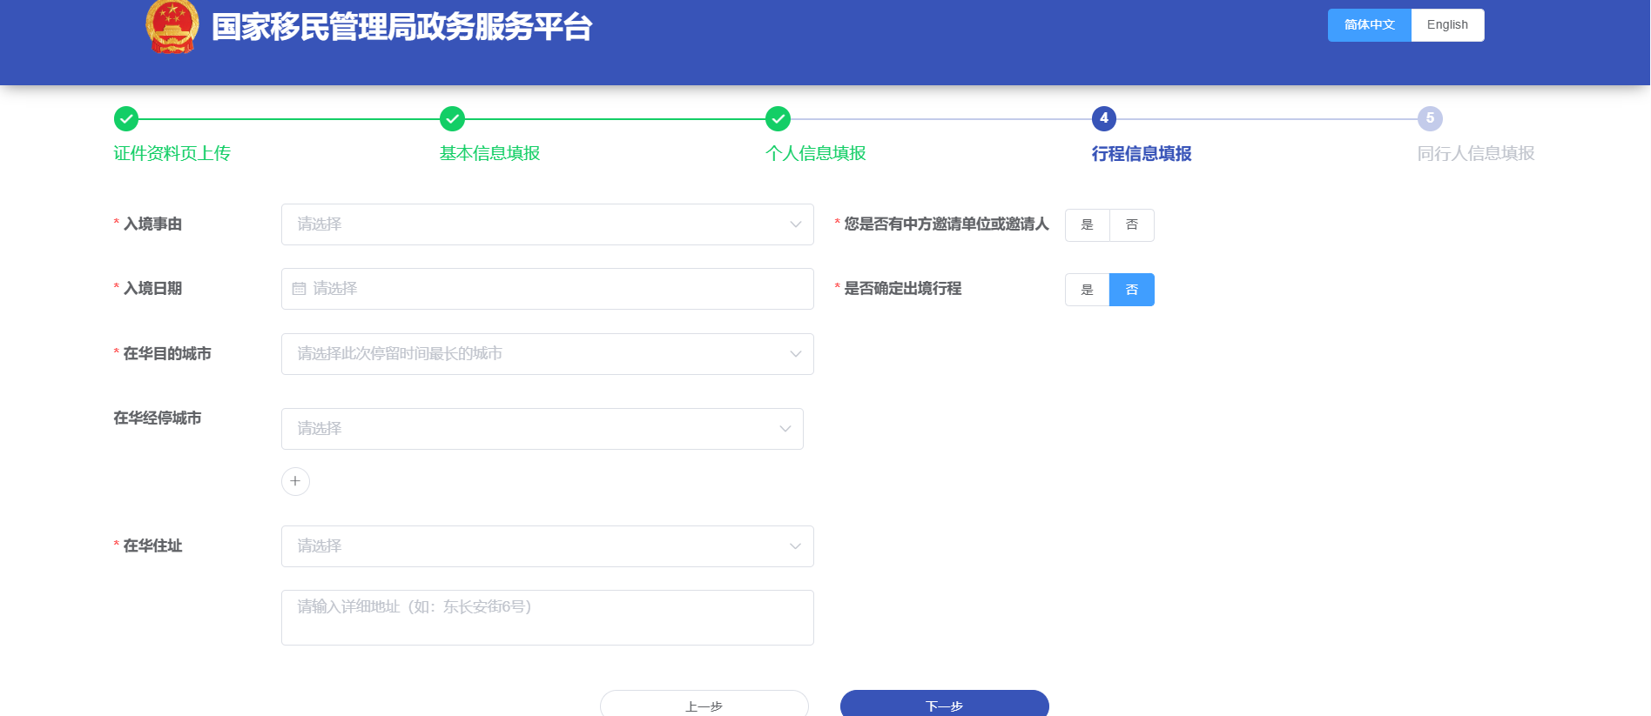Click the 您是否有中方邀请单位或邀请人 label
Image resolution: width=1651 pixels, height=716 pixels.
click(x=947, y=224)
